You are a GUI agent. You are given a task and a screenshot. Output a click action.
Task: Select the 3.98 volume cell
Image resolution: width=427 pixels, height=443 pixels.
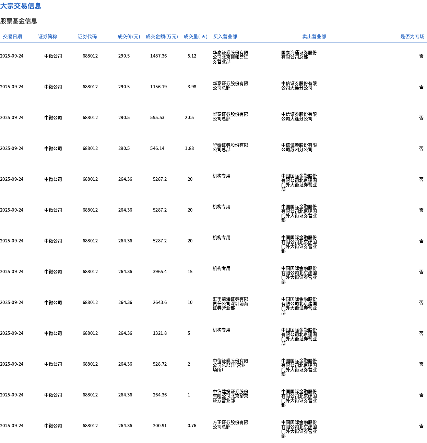(192, 87)
